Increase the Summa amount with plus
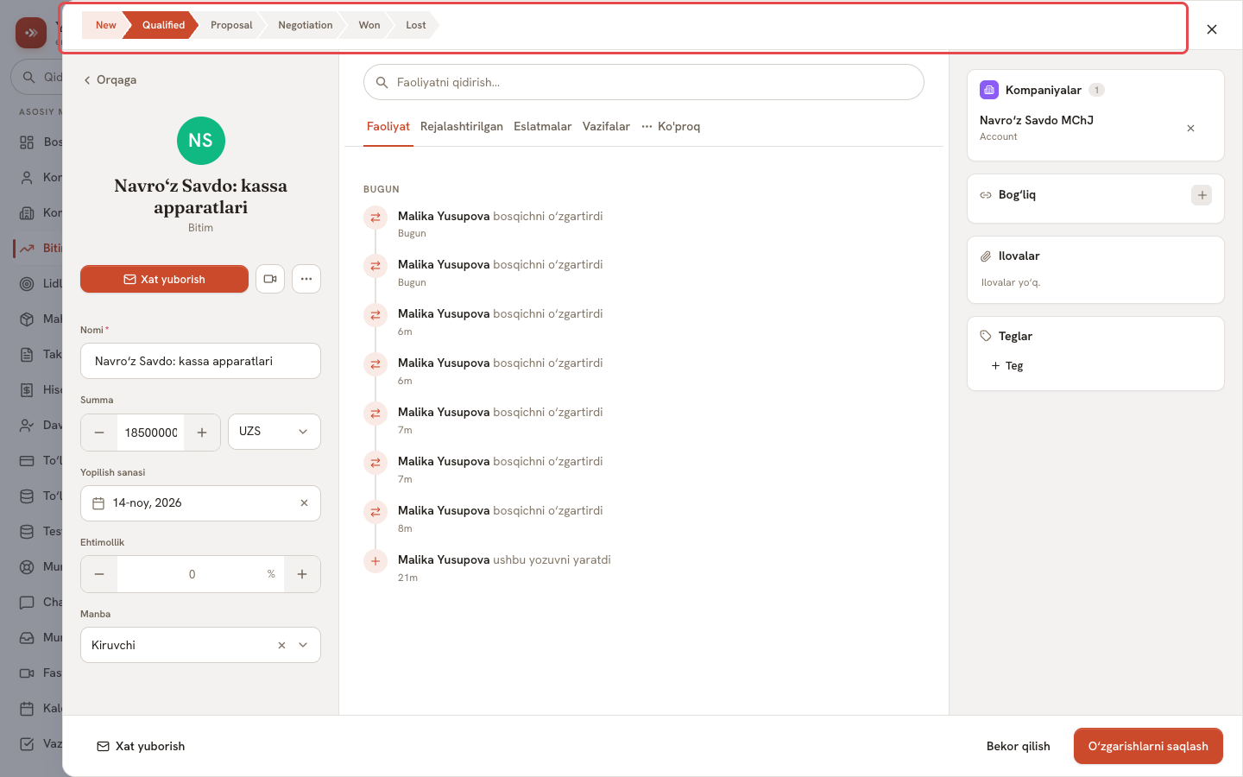The image size is (1243, 777). click(202, 433)
